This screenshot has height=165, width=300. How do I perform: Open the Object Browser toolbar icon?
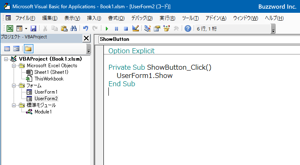pos(166,28)
